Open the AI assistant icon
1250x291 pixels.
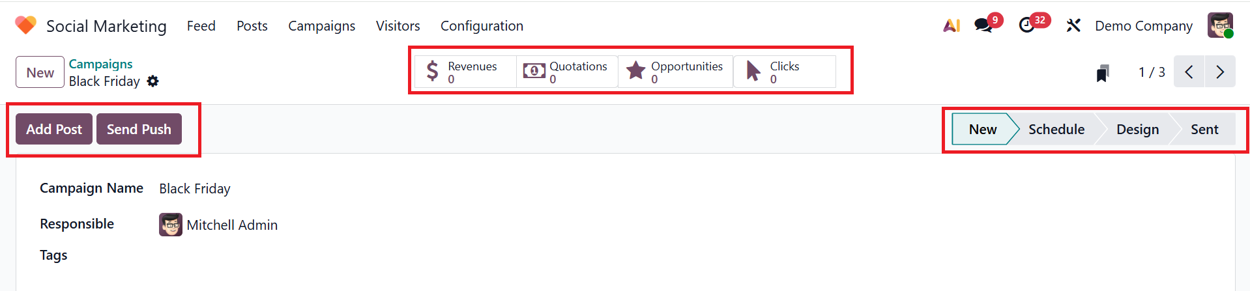point(952,25)
